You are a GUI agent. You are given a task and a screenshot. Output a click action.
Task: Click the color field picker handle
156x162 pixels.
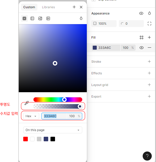click(55, 63)
